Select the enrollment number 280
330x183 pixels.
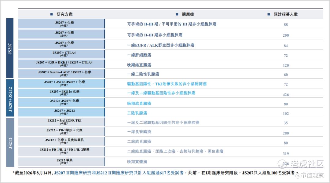286,133
